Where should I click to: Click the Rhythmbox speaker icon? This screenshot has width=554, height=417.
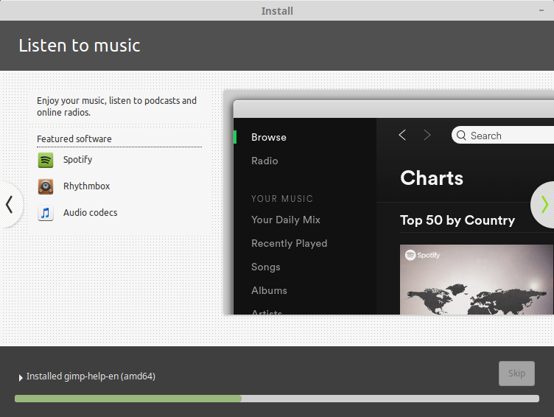click(46, 186)
